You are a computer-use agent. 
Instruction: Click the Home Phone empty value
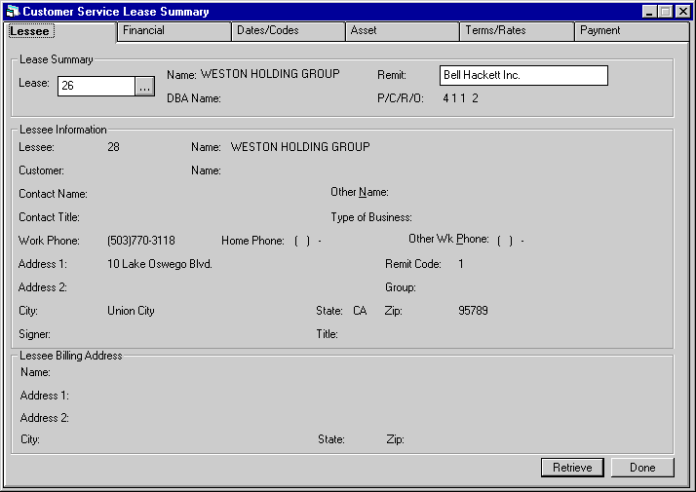coord(308,241)
